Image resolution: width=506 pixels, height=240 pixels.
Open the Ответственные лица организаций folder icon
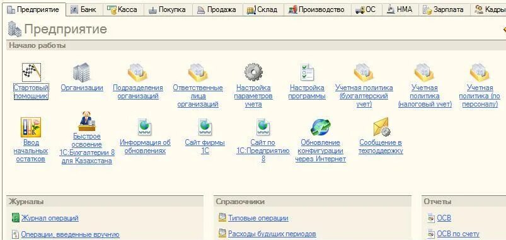[198, 72]
